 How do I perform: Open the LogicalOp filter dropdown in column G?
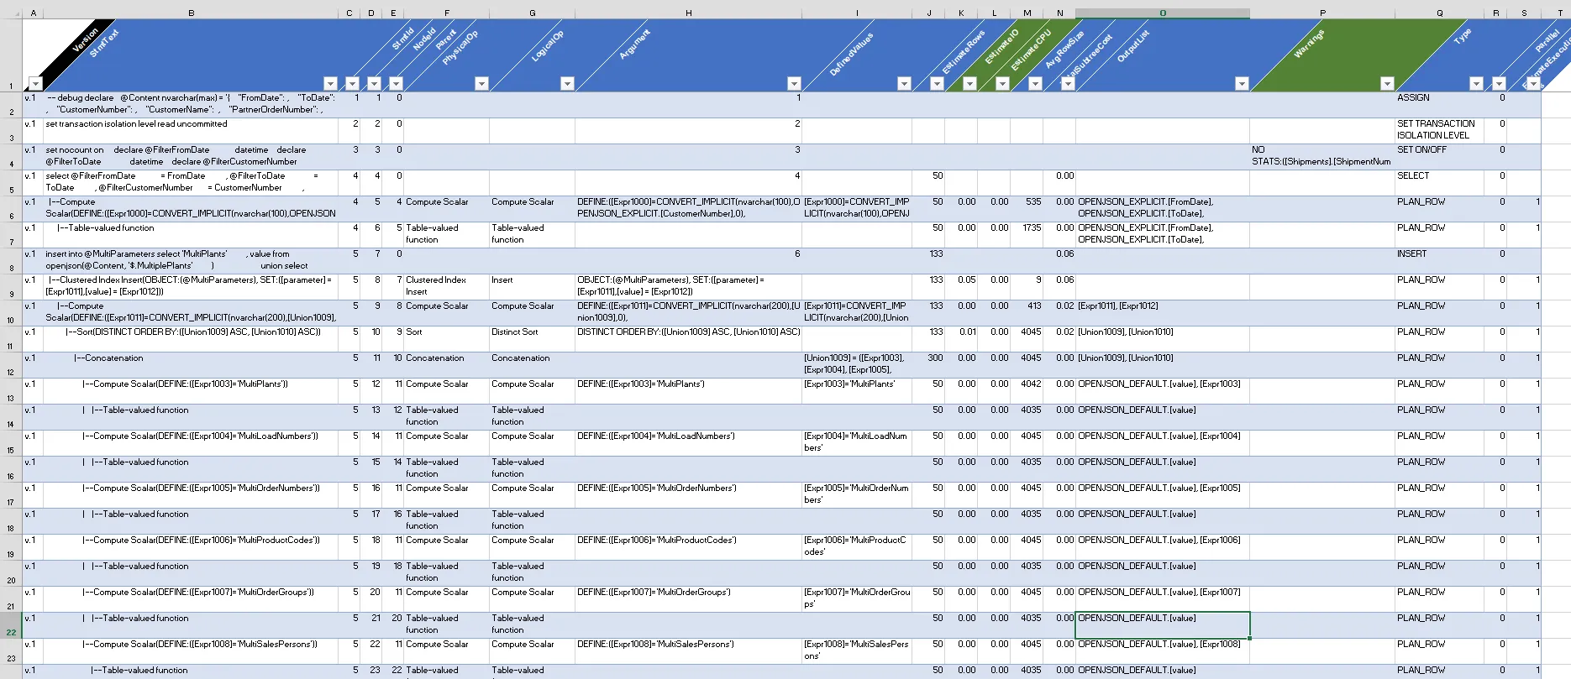click(568, 83)
